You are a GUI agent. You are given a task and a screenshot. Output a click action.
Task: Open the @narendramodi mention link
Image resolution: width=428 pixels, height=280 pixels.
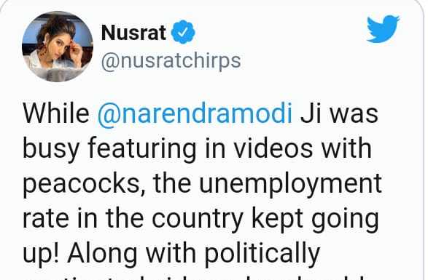(x=195, y=114)
